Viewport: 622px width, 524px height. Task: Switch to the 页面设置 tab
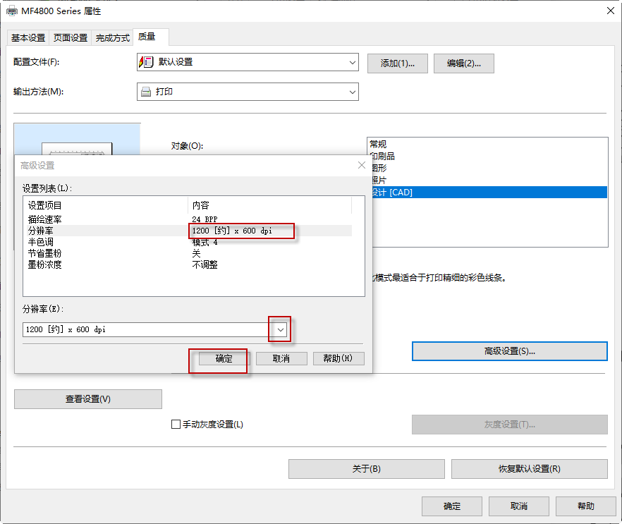tap(71, 38)
